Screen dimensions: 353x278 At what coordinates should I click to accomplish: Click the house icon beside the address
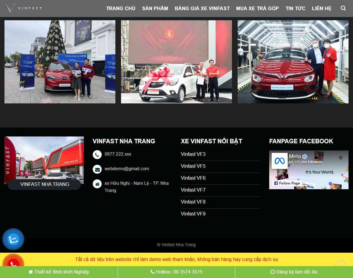coord(97,184)
